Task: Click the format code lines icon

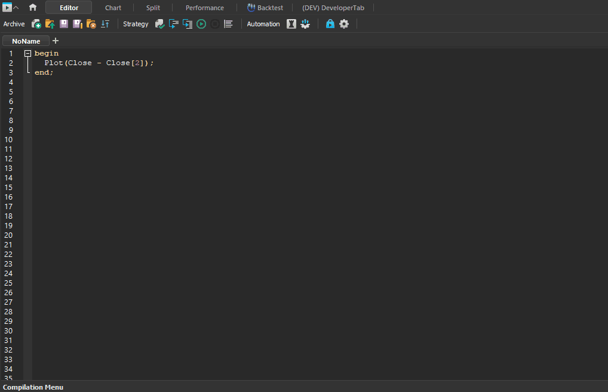Action: 229,24
